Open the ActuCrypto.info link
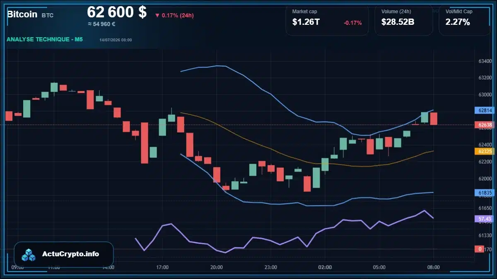Image resolution: width=497 pixels, height=279 pixels. (71, 254)
